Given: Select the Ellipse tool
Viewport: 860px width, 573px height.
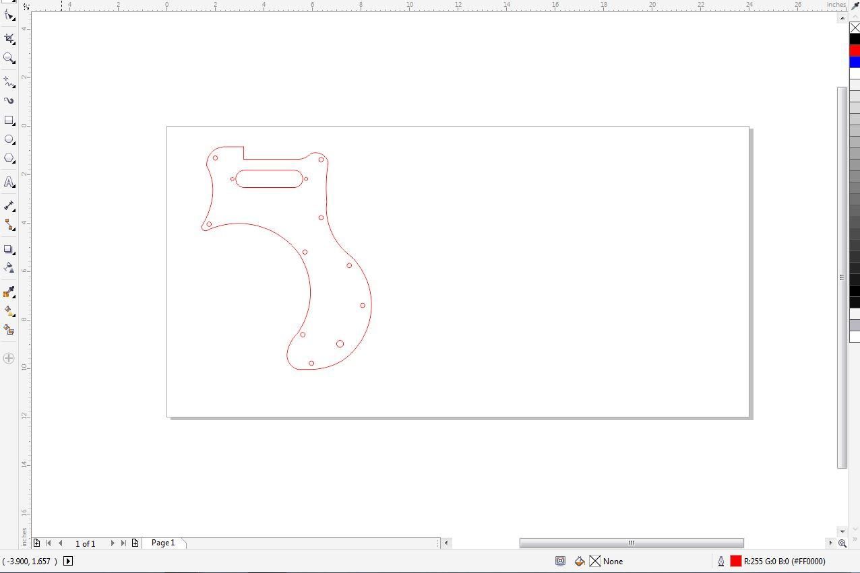Looking at the screenshot, I should [9, 139].
